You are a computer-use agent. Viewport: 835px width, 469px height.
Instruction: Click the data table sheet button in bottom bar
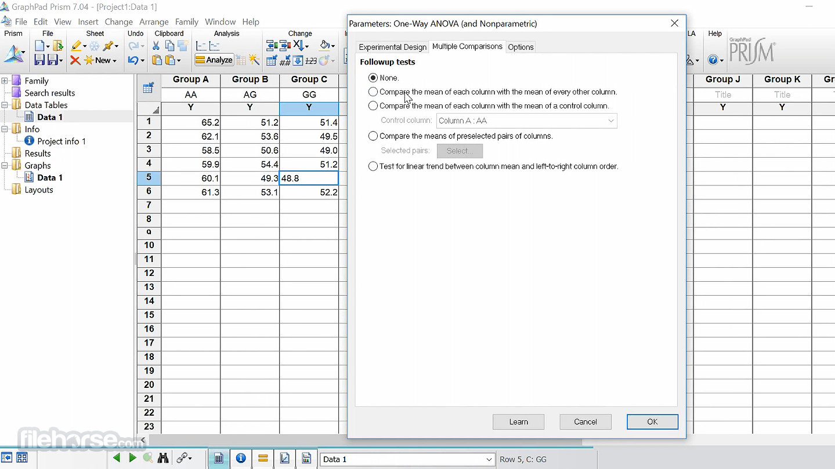click(x=219, y=459)
